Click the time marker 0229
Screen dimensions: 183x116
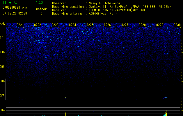click(x=160, y=25)
